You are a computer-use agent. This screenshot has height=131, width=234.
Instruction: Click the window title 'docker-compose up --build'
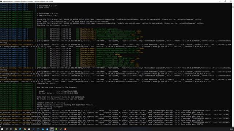(x=44, y=1)
